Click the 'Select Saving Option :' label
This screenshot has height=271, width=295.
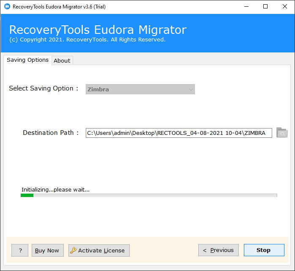[x=44, y=88]
